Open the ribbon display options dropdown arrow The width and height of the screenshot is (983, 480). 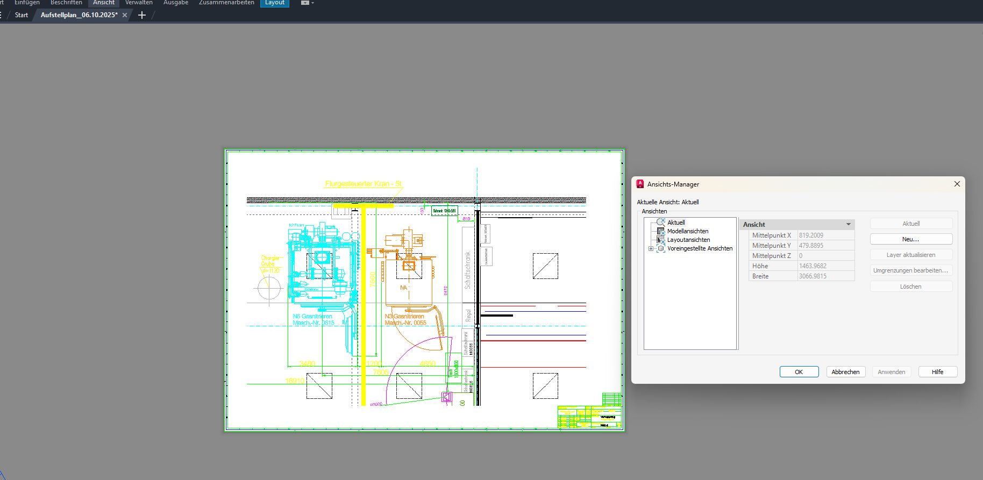(313, 3)
